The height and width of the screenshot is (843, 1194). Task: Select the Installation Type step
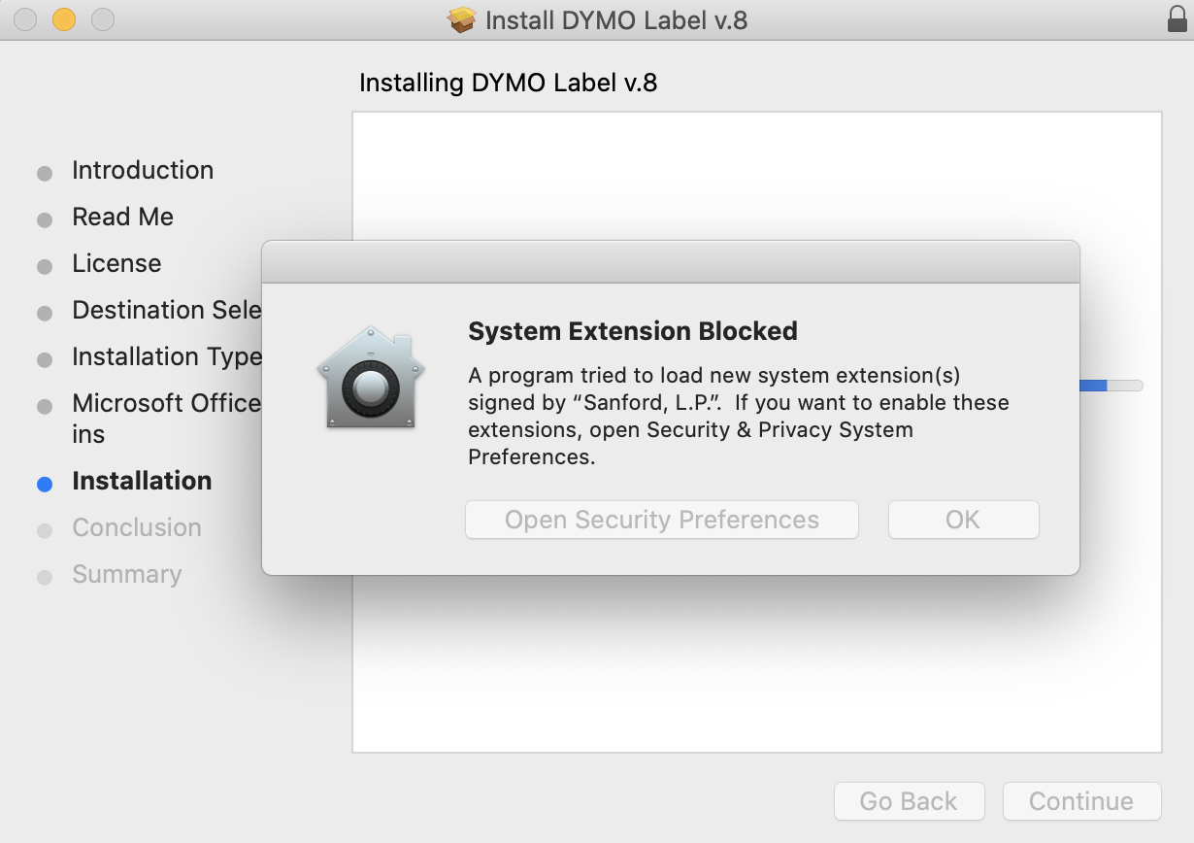(x=166, y=356)
